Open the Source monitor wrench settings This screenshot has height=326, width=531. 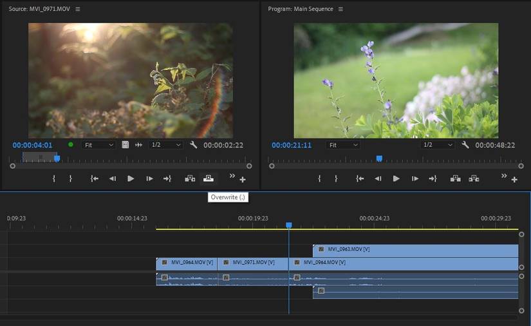click(193, 145)
